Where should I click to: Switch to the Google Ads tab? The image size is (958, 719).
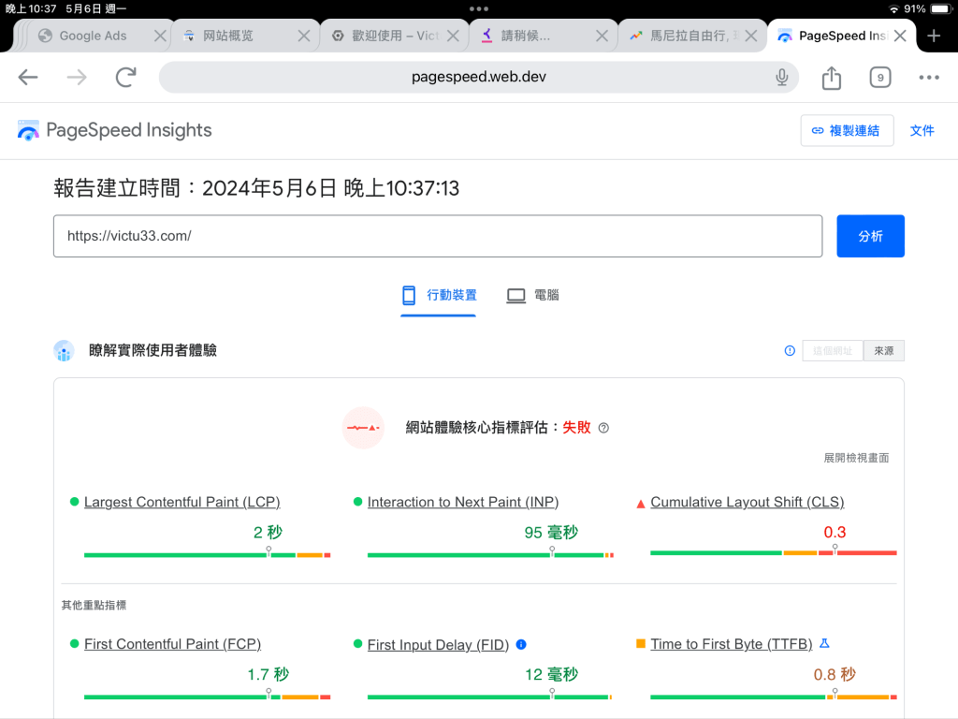pyautogui.click(x=93, y=36)
